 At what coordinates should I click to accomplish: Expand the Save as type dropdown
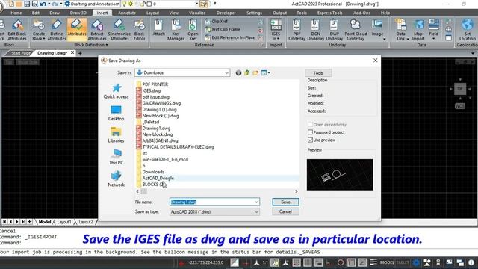click(256, 212)
